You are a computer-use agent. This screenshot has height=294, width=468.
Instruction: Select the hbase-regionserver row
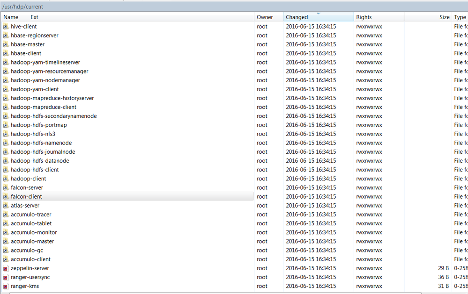click(94, 36)
